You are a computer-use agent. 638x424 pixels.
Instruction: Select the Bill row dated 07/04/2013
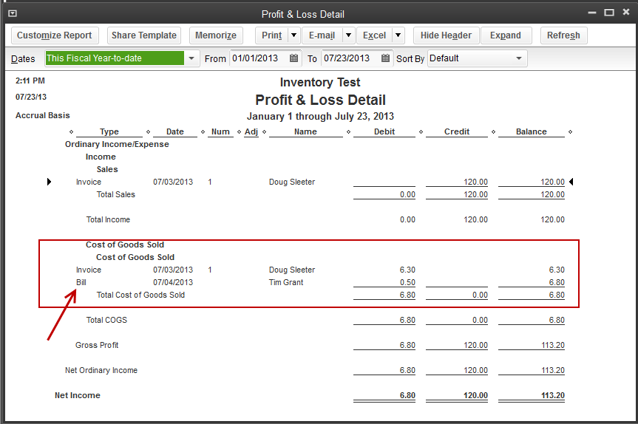click(320, 282)
